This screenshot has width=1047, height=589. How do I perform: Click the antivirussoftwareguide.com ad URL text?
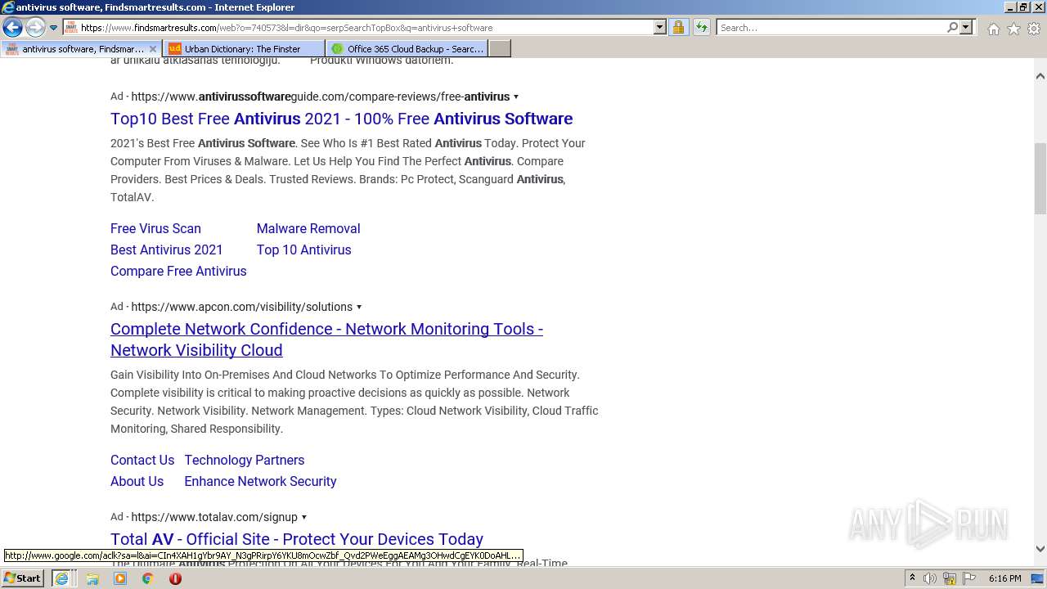(x=320, y=97)
